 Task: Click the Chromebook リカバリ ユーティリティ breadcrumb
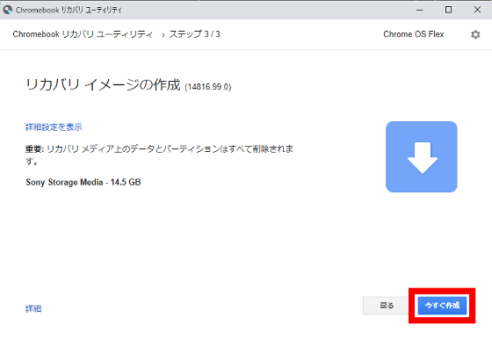click(x=83, y=34)
